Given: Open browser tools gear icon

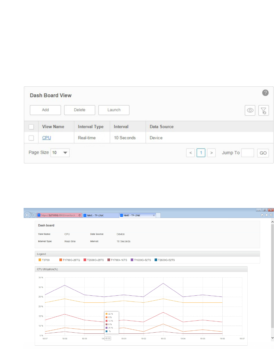Looking at the screenshot, I should [271, 215].
